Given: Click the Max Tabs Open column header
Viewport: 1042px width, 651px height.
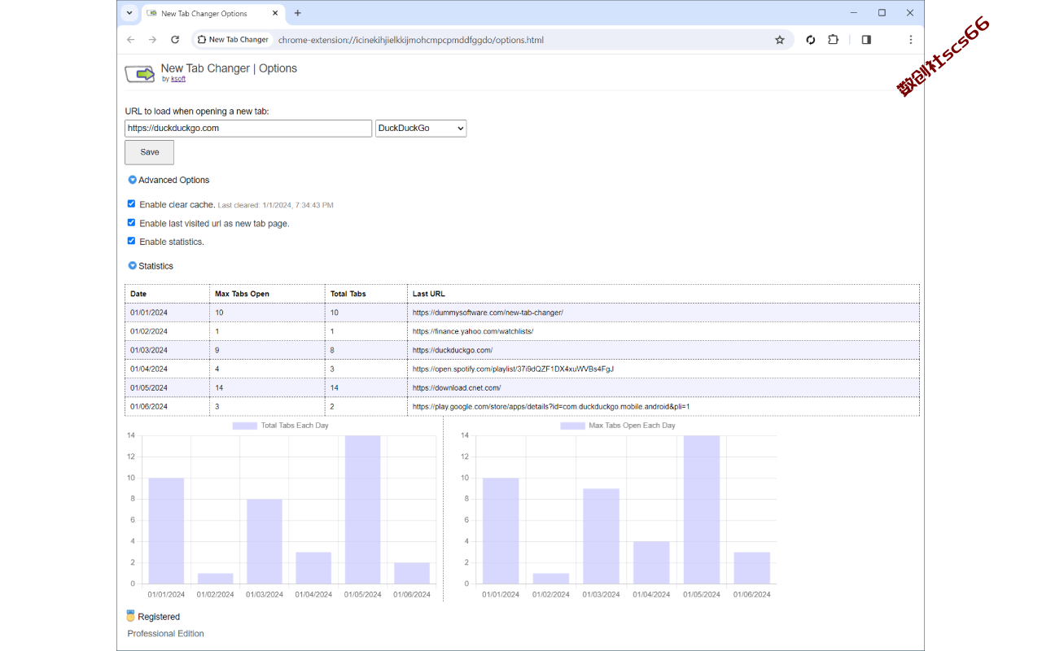Looking at the screenshot, I should [x=267, y=294].
